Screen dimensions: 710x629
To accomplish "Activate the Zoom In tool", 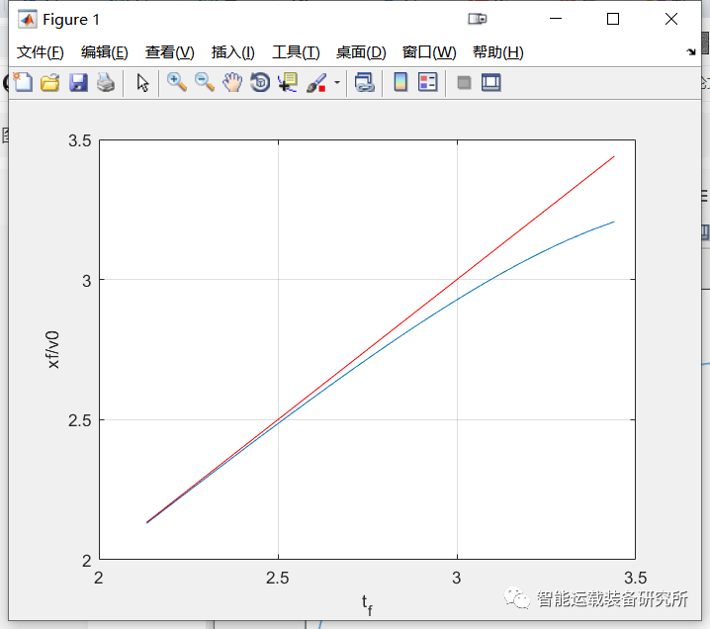I will (177, 83).
